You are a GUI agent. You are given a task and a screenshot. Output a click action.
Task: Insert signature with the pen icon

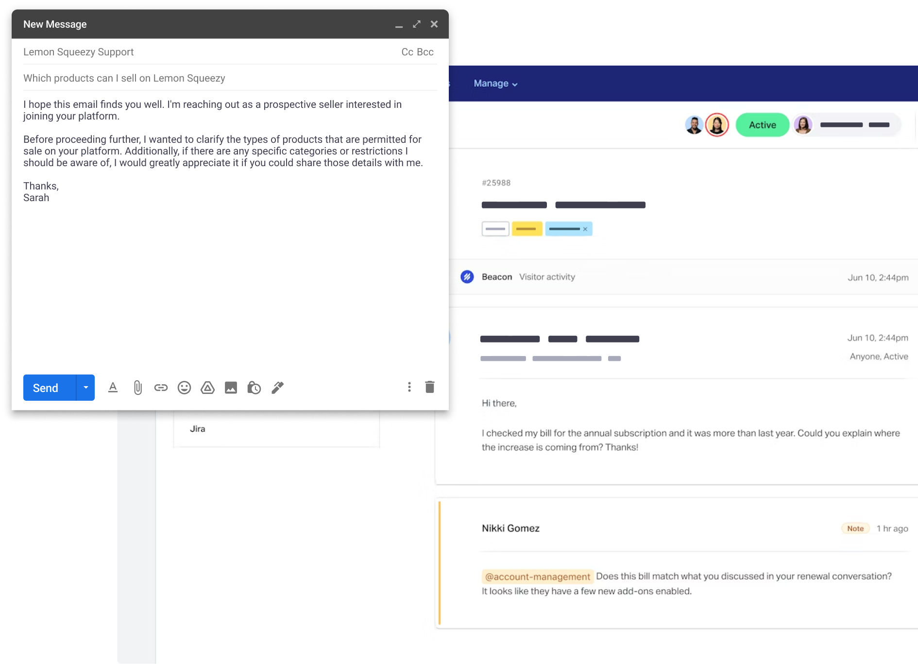[x=277, y=388]
